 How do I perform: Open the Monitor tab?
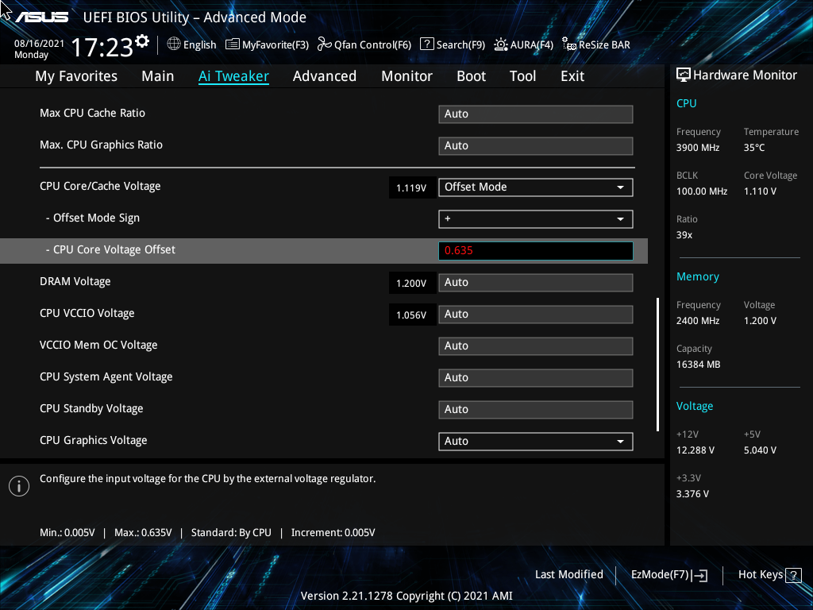pyautogui.click(x=407, y=76)
